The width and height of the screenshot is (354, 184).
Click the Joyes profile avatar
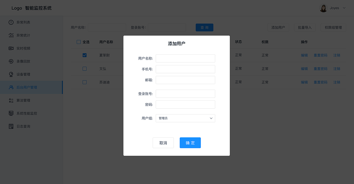pos(323,8)
